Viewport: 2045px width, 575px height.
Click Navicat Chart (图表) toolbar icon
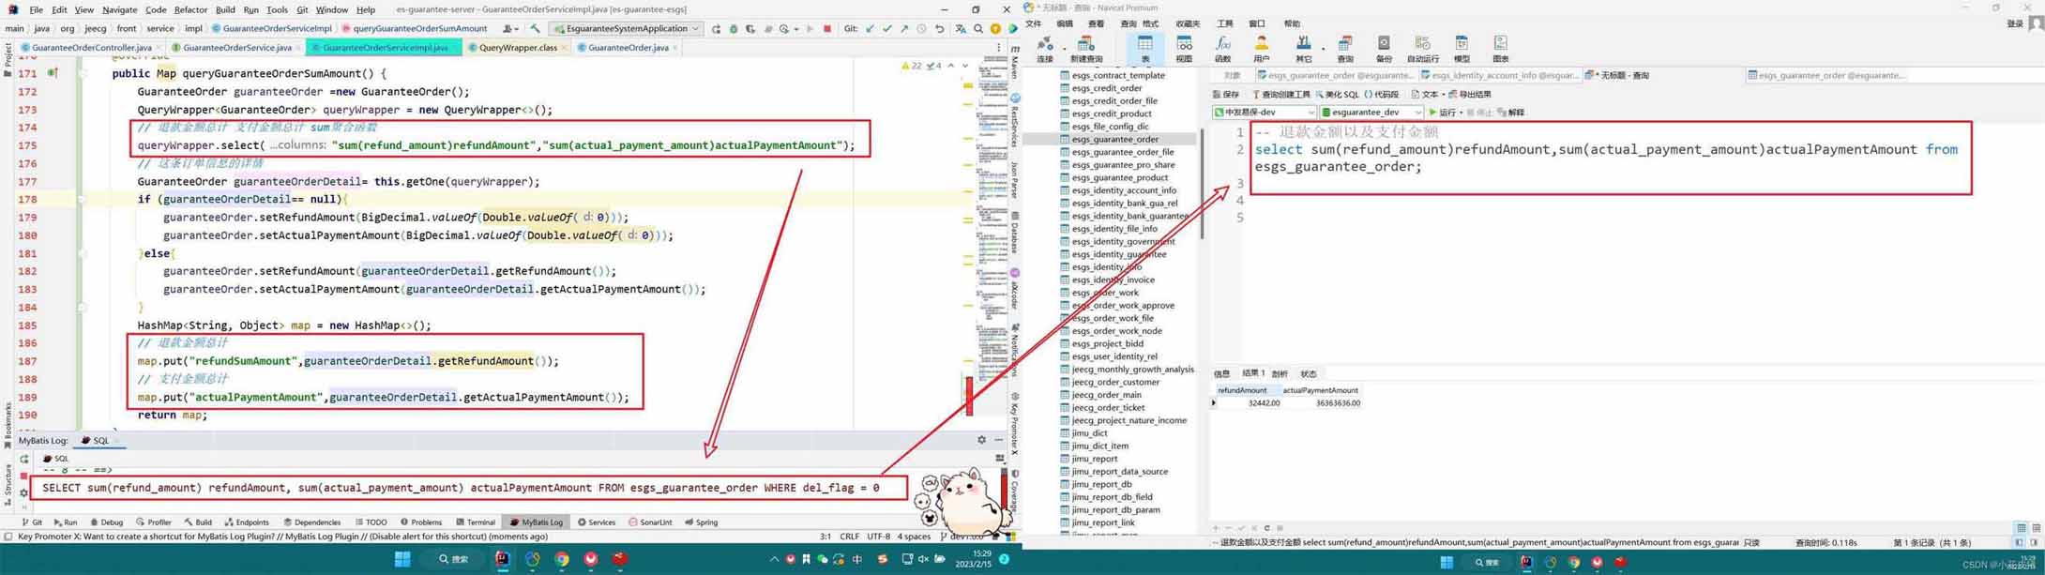tap(1501, 49)
